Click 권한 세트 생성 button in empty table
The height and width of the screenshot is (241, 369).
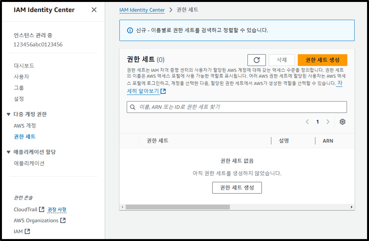[x=237, y=187]
